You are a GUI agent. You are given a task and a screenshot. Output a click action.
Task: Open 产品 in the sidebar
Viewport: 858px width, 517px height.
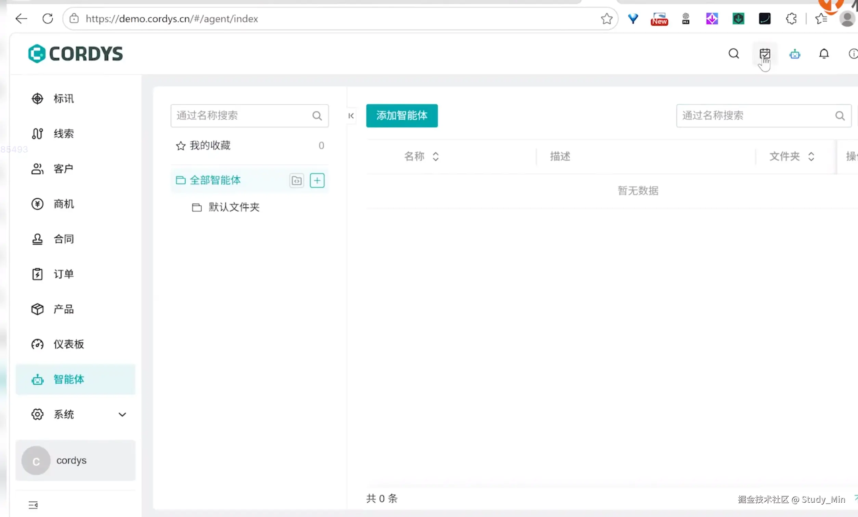[75, 309]
